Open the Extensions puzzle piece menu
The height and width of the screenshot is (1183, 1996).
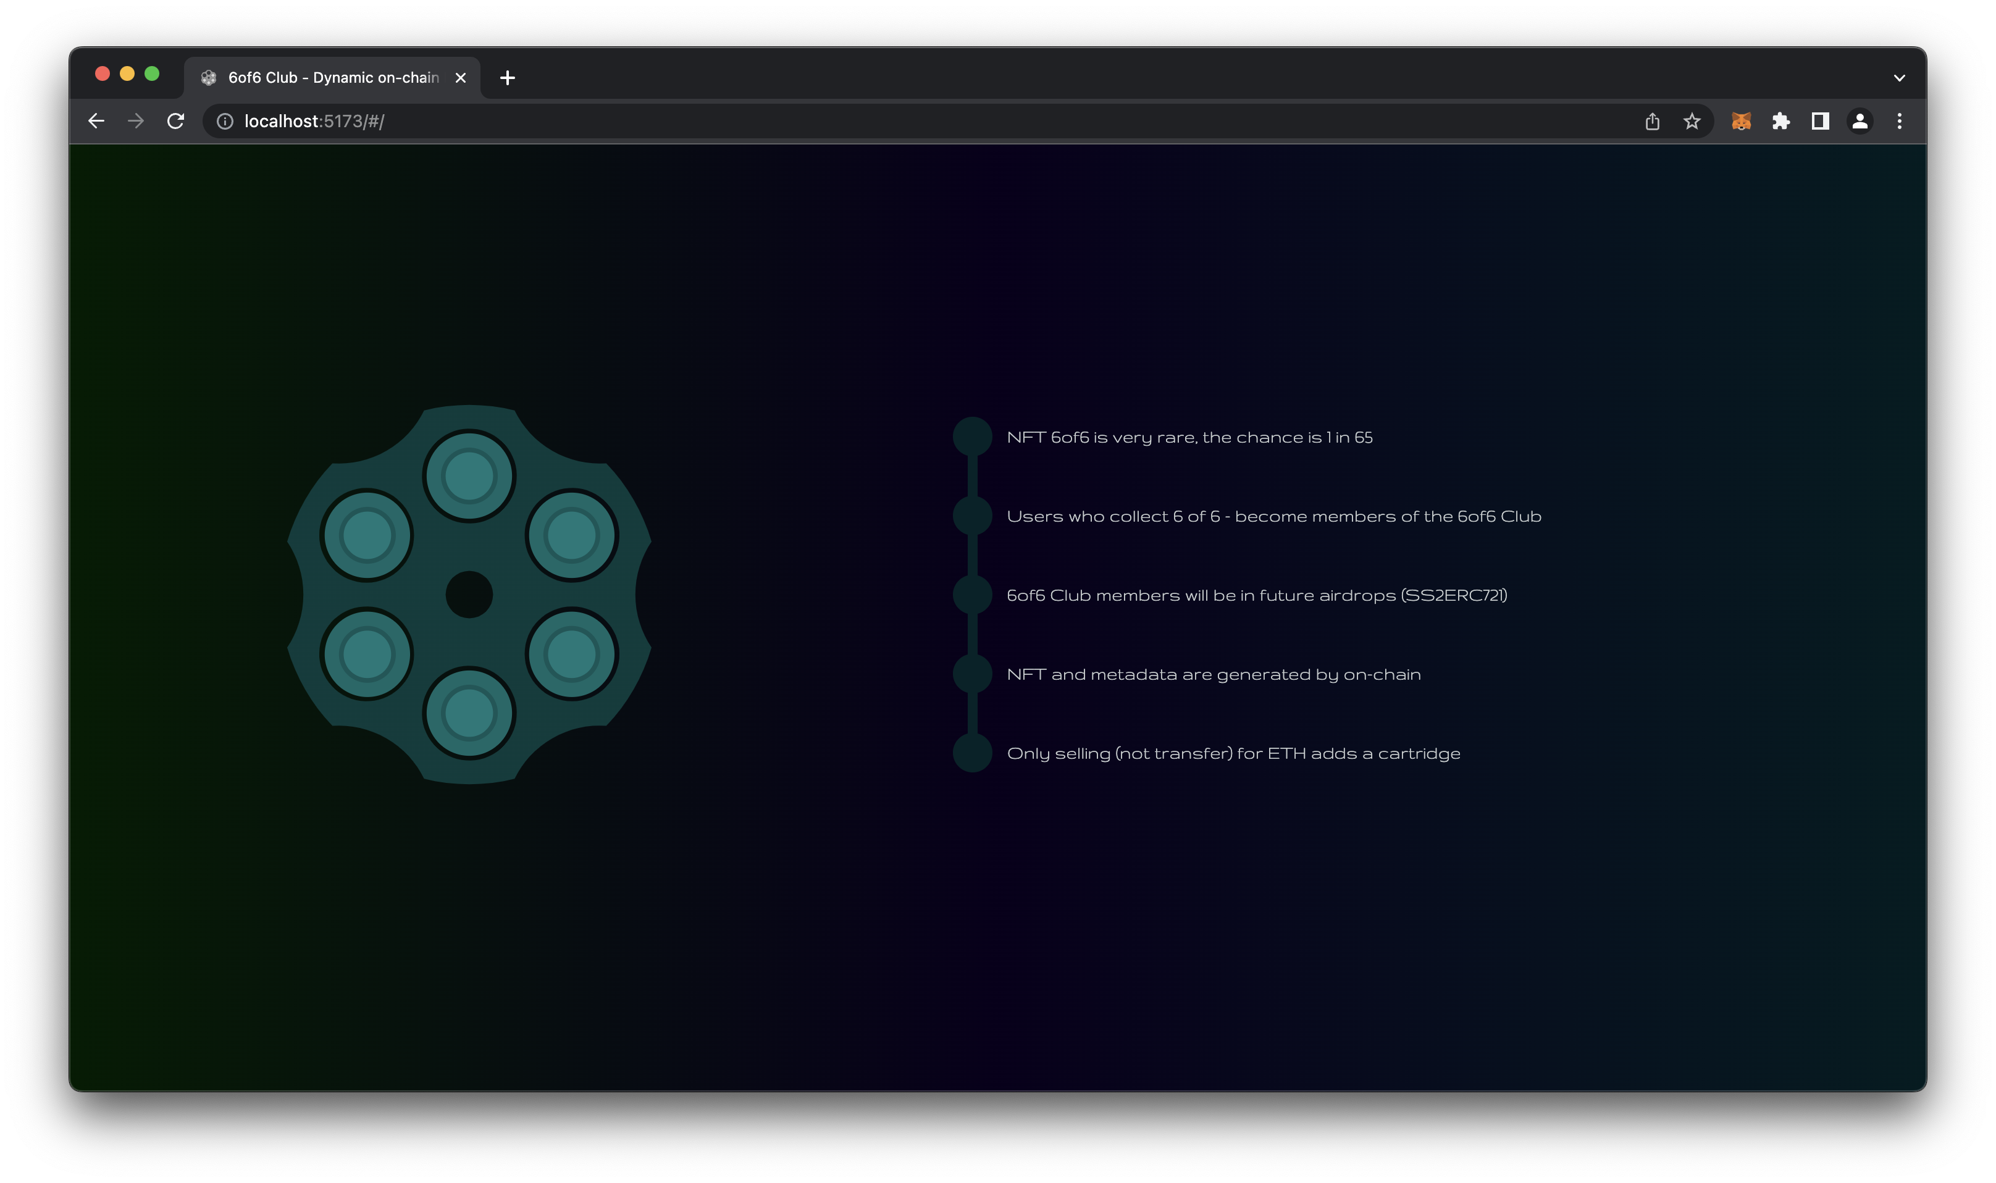pos(1781,121)
